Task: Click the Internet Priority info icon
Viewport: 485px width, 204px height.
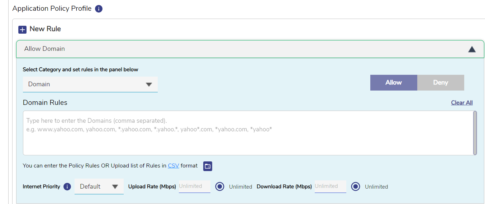Action: (67, 187)
